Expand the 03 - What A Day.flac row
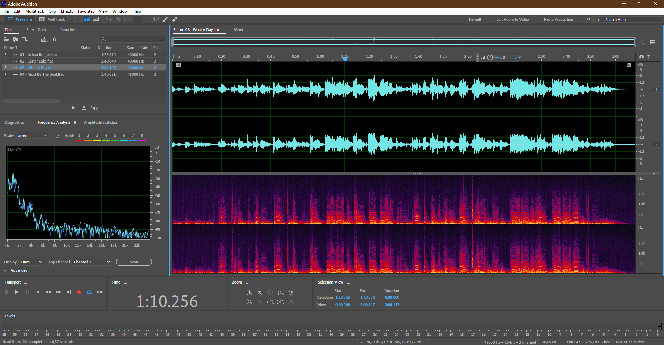 coord(5,68)
